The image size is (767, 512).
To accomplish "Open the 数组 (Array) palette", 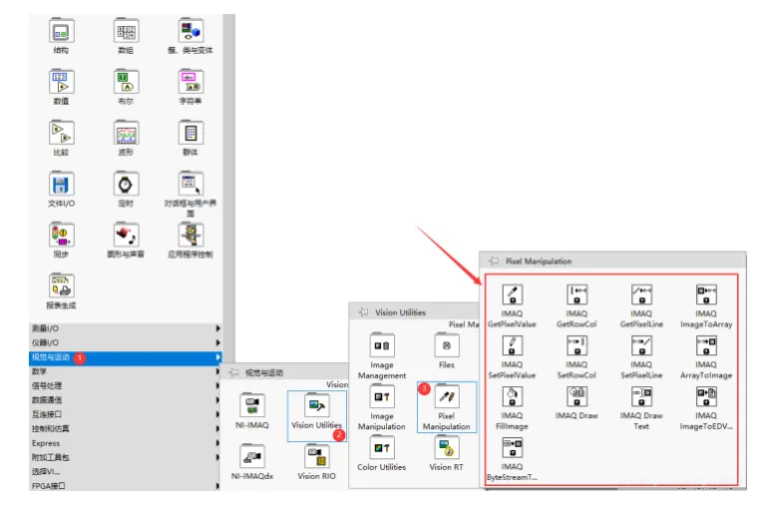I will (x=127, y=31).
